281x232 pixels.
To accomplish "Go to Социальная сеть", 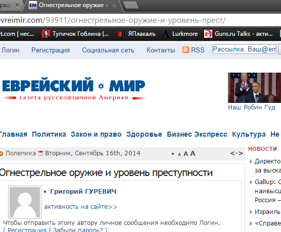I will pos(108,50).
